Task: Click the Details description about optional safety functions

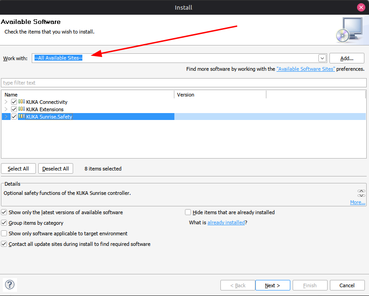Action: coord(67,193)
